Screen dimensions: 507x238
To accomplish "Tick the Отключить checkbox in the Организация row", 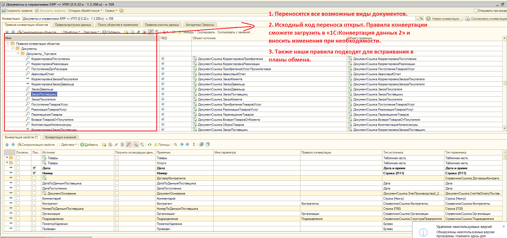I will click(x=18, y=213).
